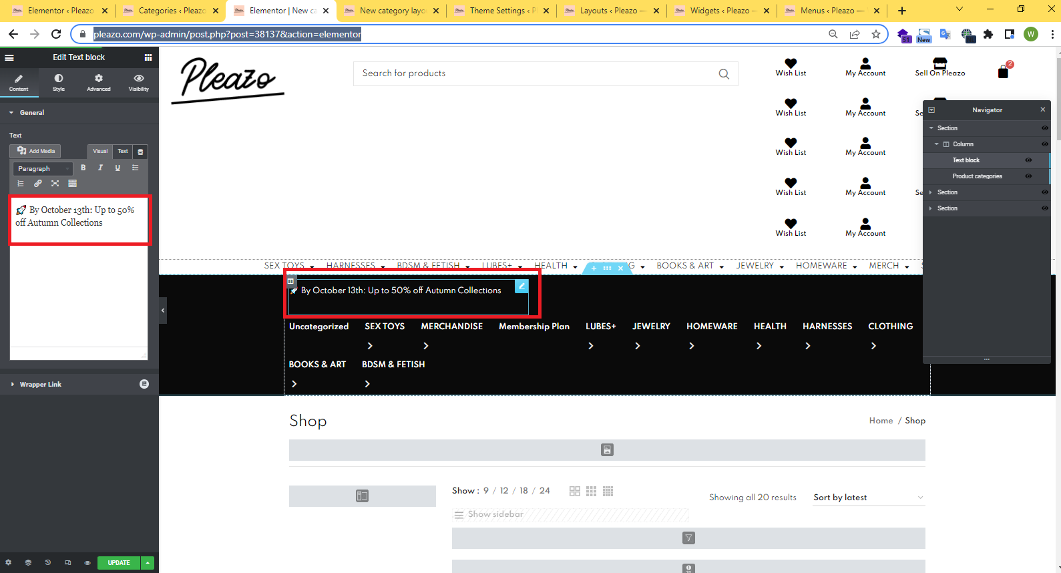Screen dimensions: 1061x573
Task: Collapse the Elementor side panel
Action: 163,311
